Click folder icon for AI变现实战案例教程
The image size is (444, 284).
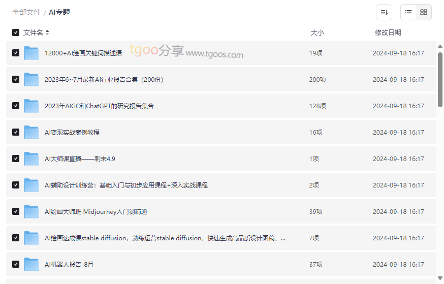[31, 133]
